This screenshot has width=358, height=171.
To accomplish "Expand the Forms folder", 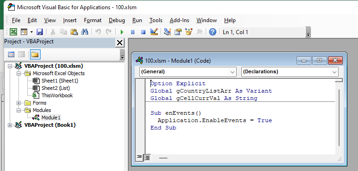I will click(x=19, y=103).
